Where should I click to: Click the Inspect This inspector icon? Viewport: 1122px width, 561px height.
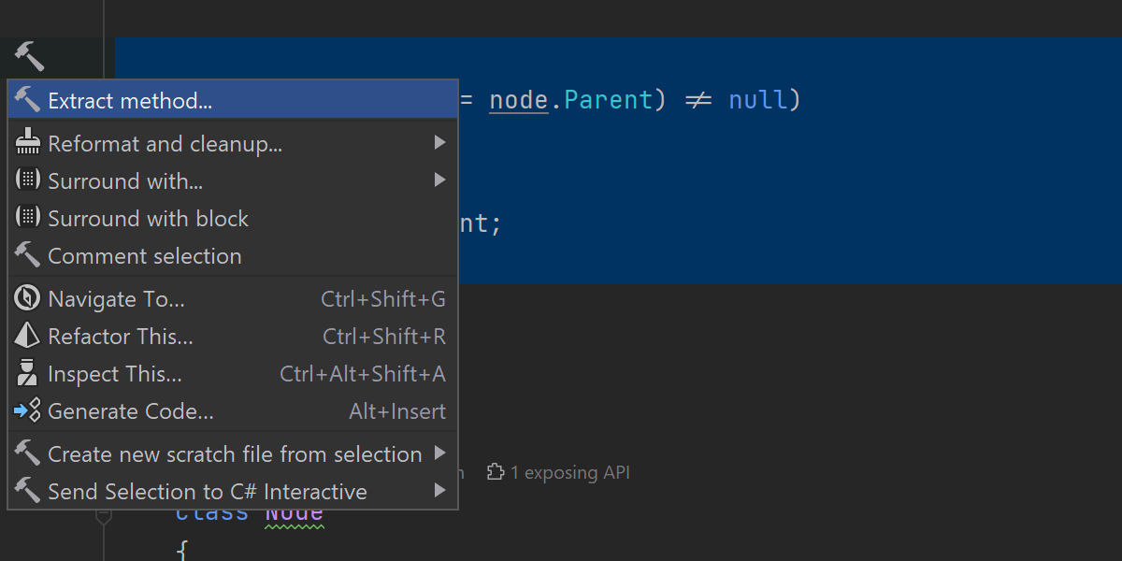[x=28, y=374]
